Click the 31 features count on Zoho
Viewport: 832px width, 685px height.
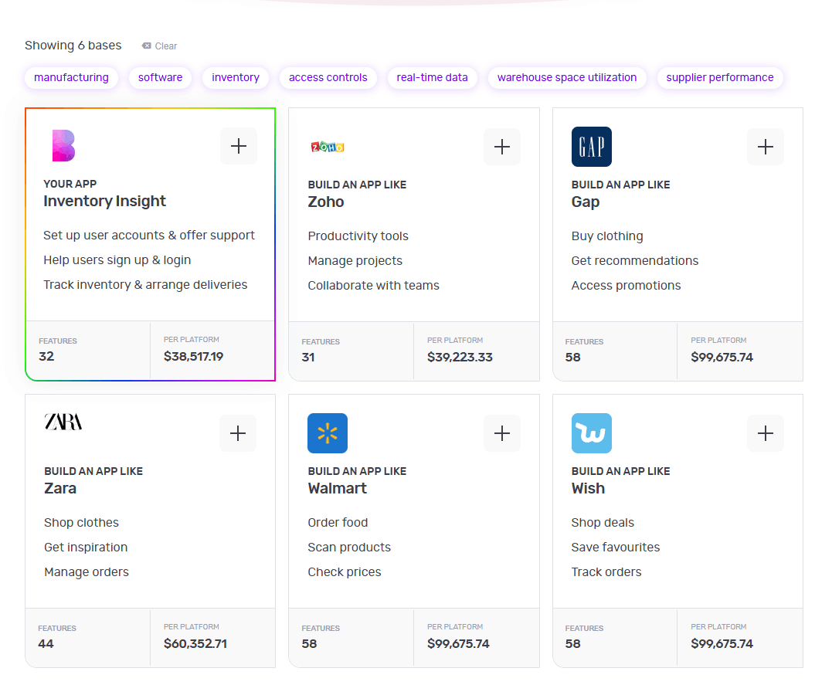(x=308, y=357)
